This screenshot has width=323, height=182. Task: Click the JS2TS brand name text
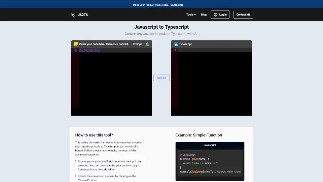[83, 15]
